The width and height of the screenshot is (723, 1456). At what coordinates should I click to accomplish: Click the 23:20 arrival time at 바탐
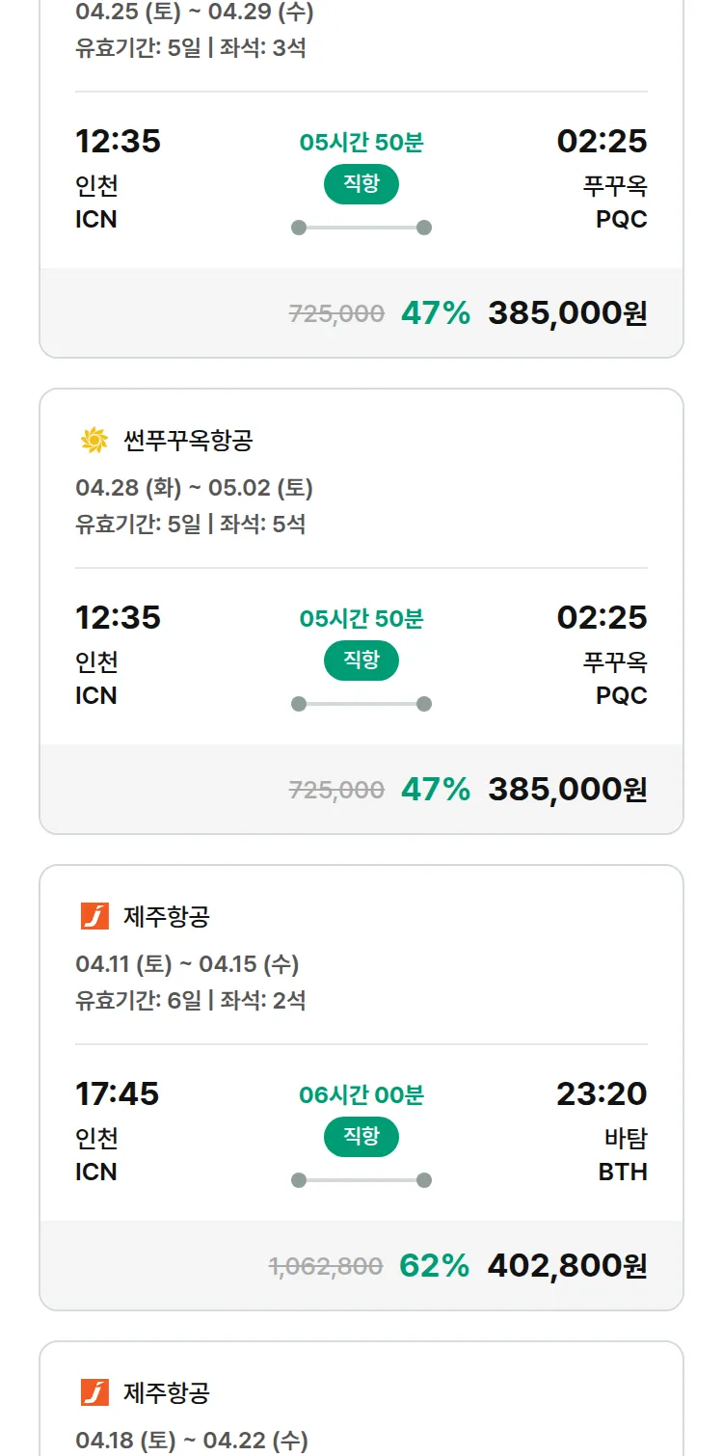coord(602,1093)
